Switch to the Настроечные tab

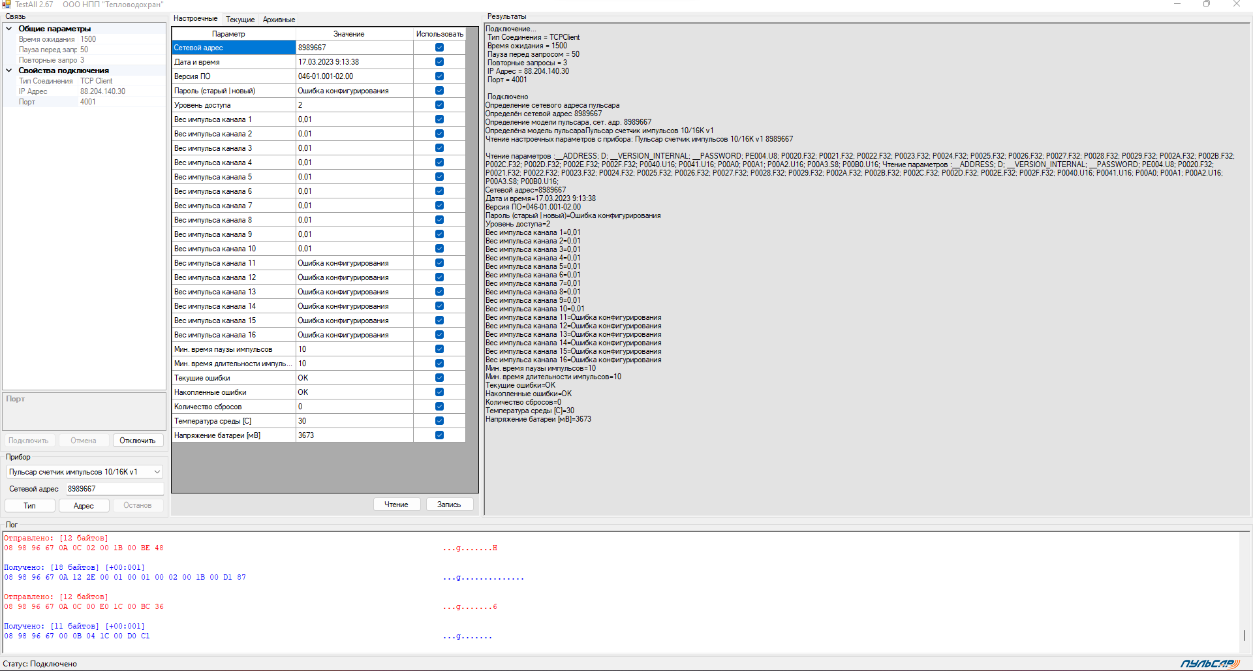tap(196, 19)
